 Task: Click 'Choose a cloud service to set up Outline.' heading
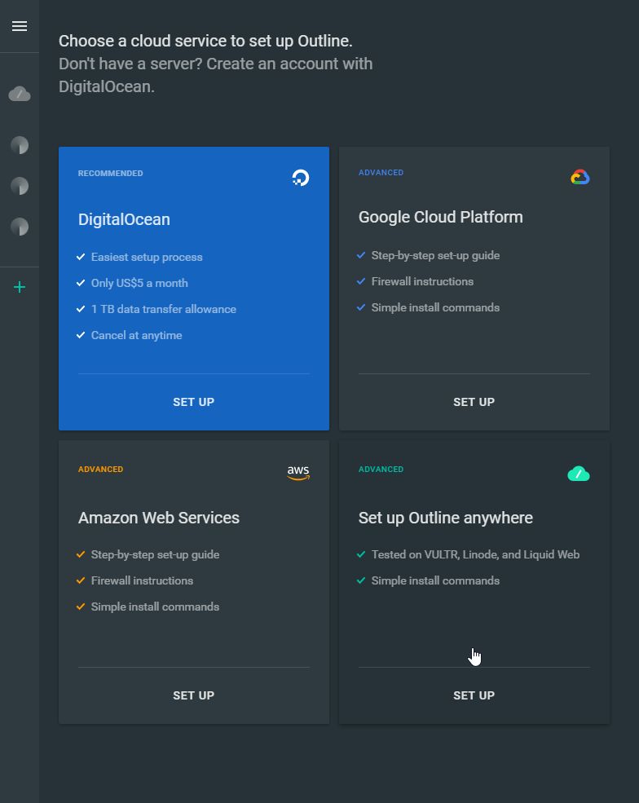pyautogui.click(x=205, y=41)
